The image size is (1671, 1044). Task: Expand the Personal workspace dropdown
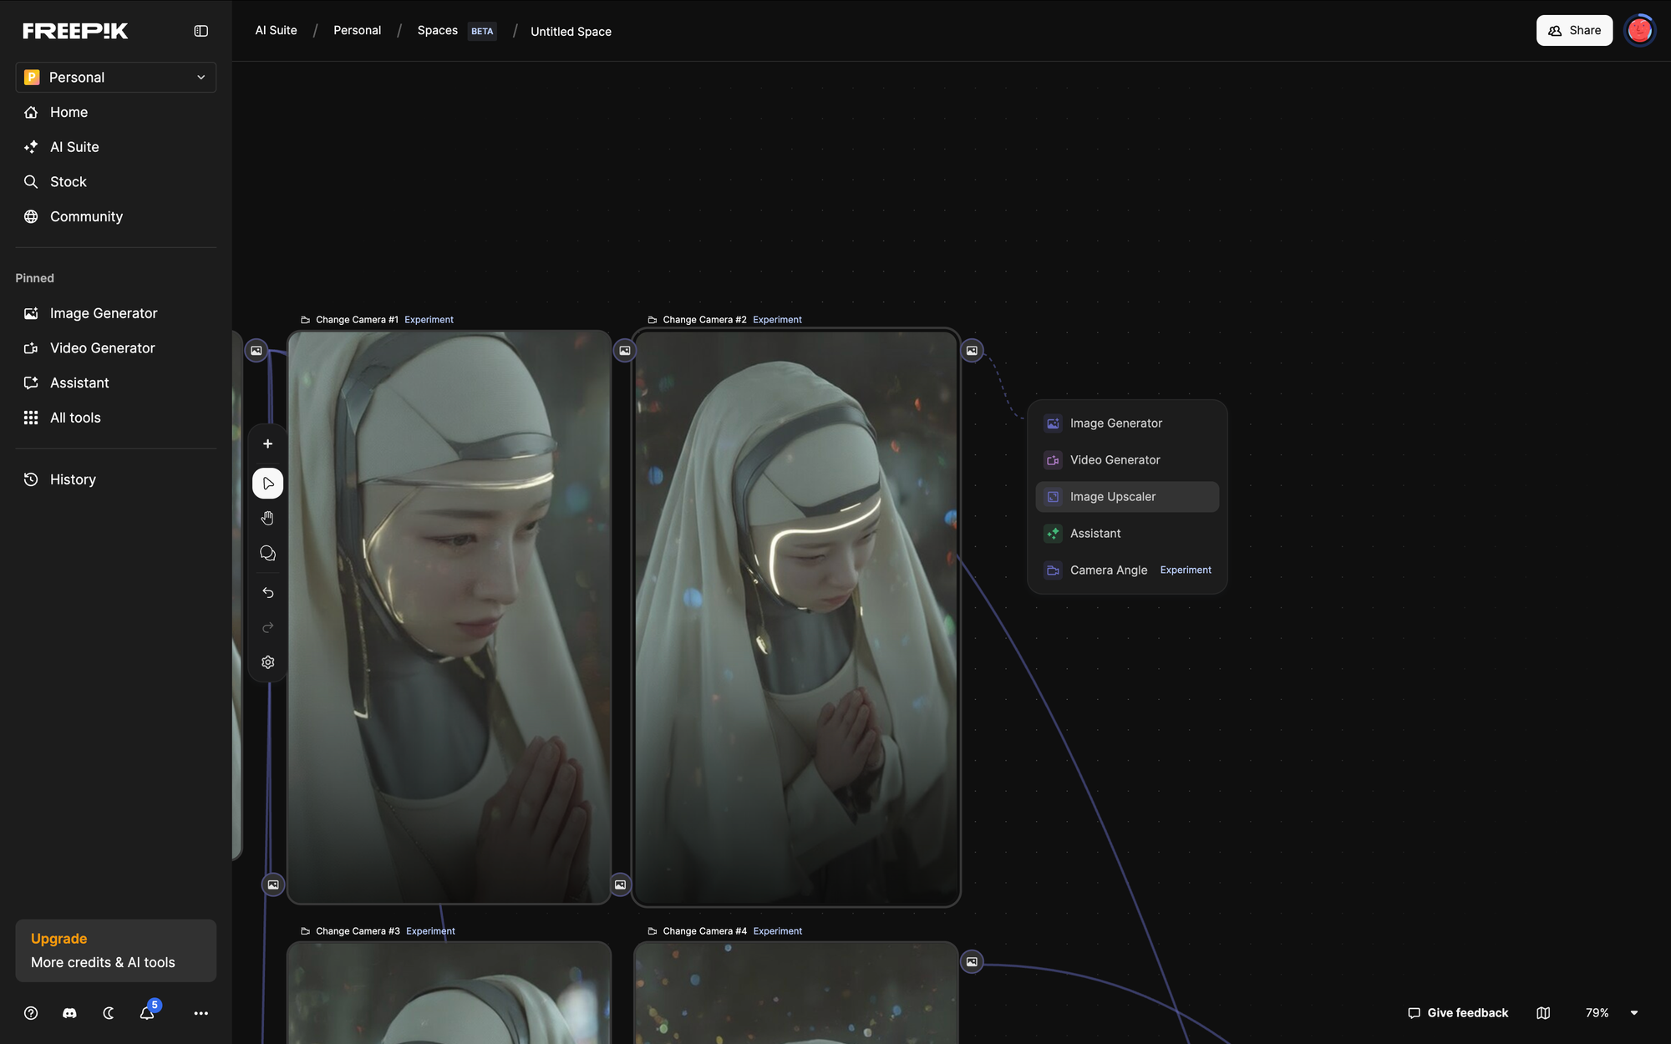tap(116, 78)
